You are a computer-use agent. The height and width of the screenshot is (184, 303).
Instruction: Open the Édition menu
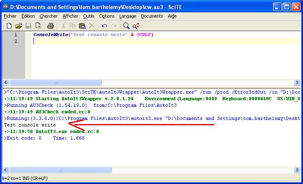[28, 16]
